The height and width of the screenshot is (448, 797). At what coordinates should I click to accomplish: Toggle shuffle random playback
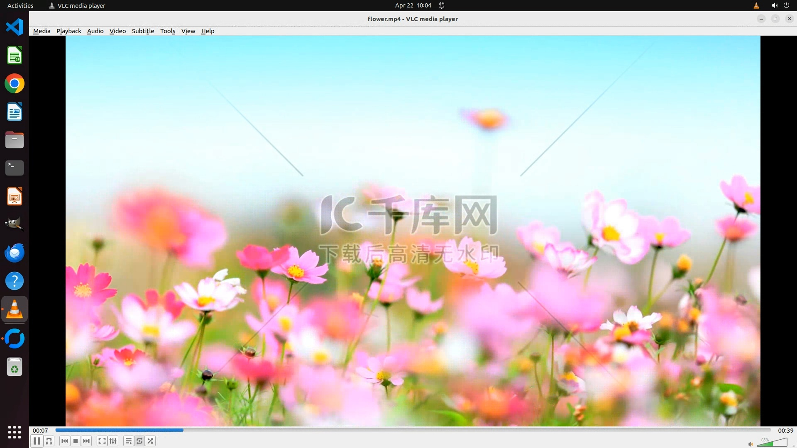(150, 441)
